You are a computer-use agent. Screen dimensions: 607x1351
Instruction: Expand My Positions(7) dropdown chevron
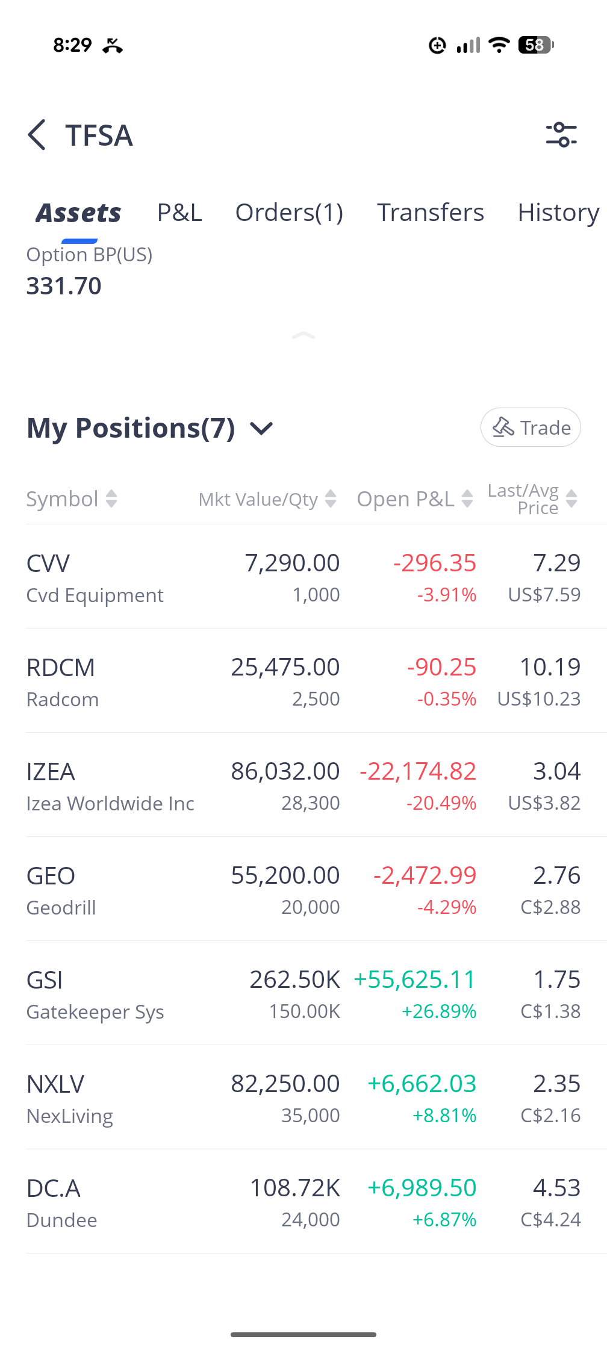[x=261, y=429]
